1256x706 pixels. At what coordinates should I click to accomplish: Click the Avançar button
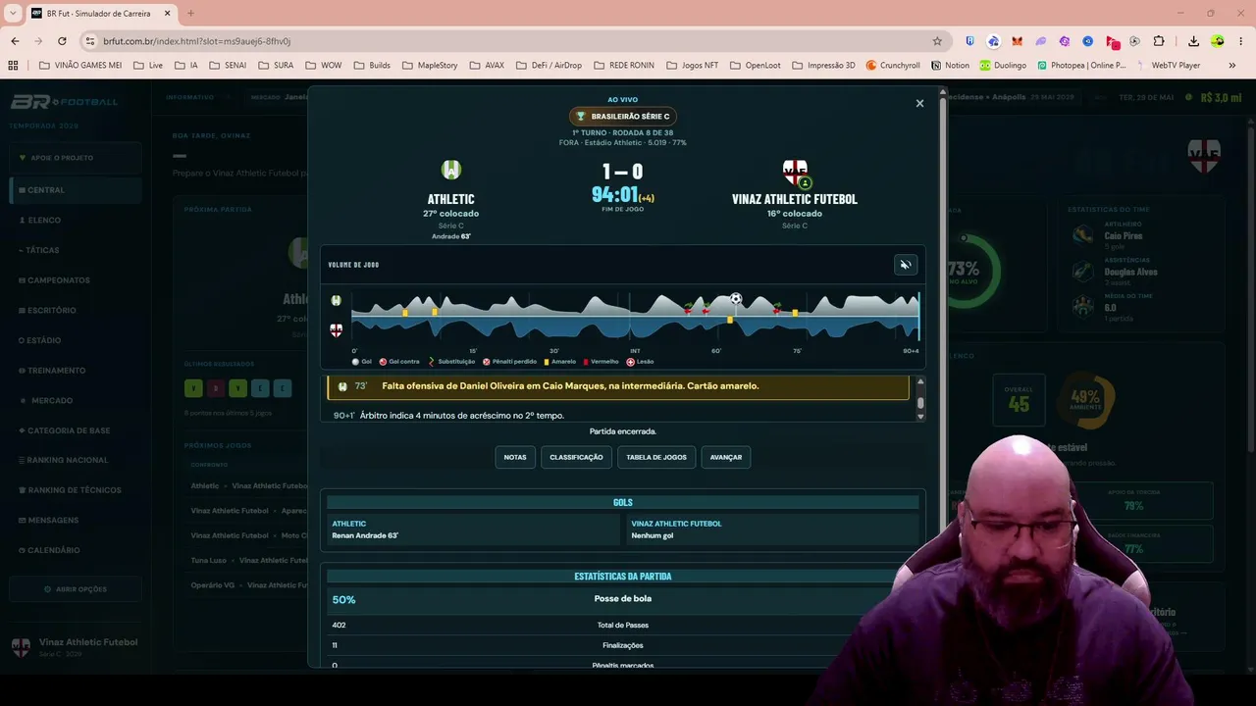726,457
